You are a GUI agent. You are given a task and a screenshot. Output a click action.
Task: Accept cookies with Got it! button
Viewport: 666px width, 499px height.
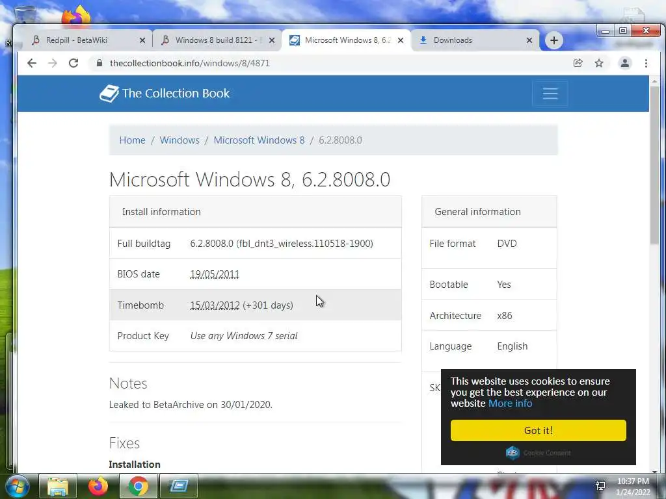coord(538,431)
